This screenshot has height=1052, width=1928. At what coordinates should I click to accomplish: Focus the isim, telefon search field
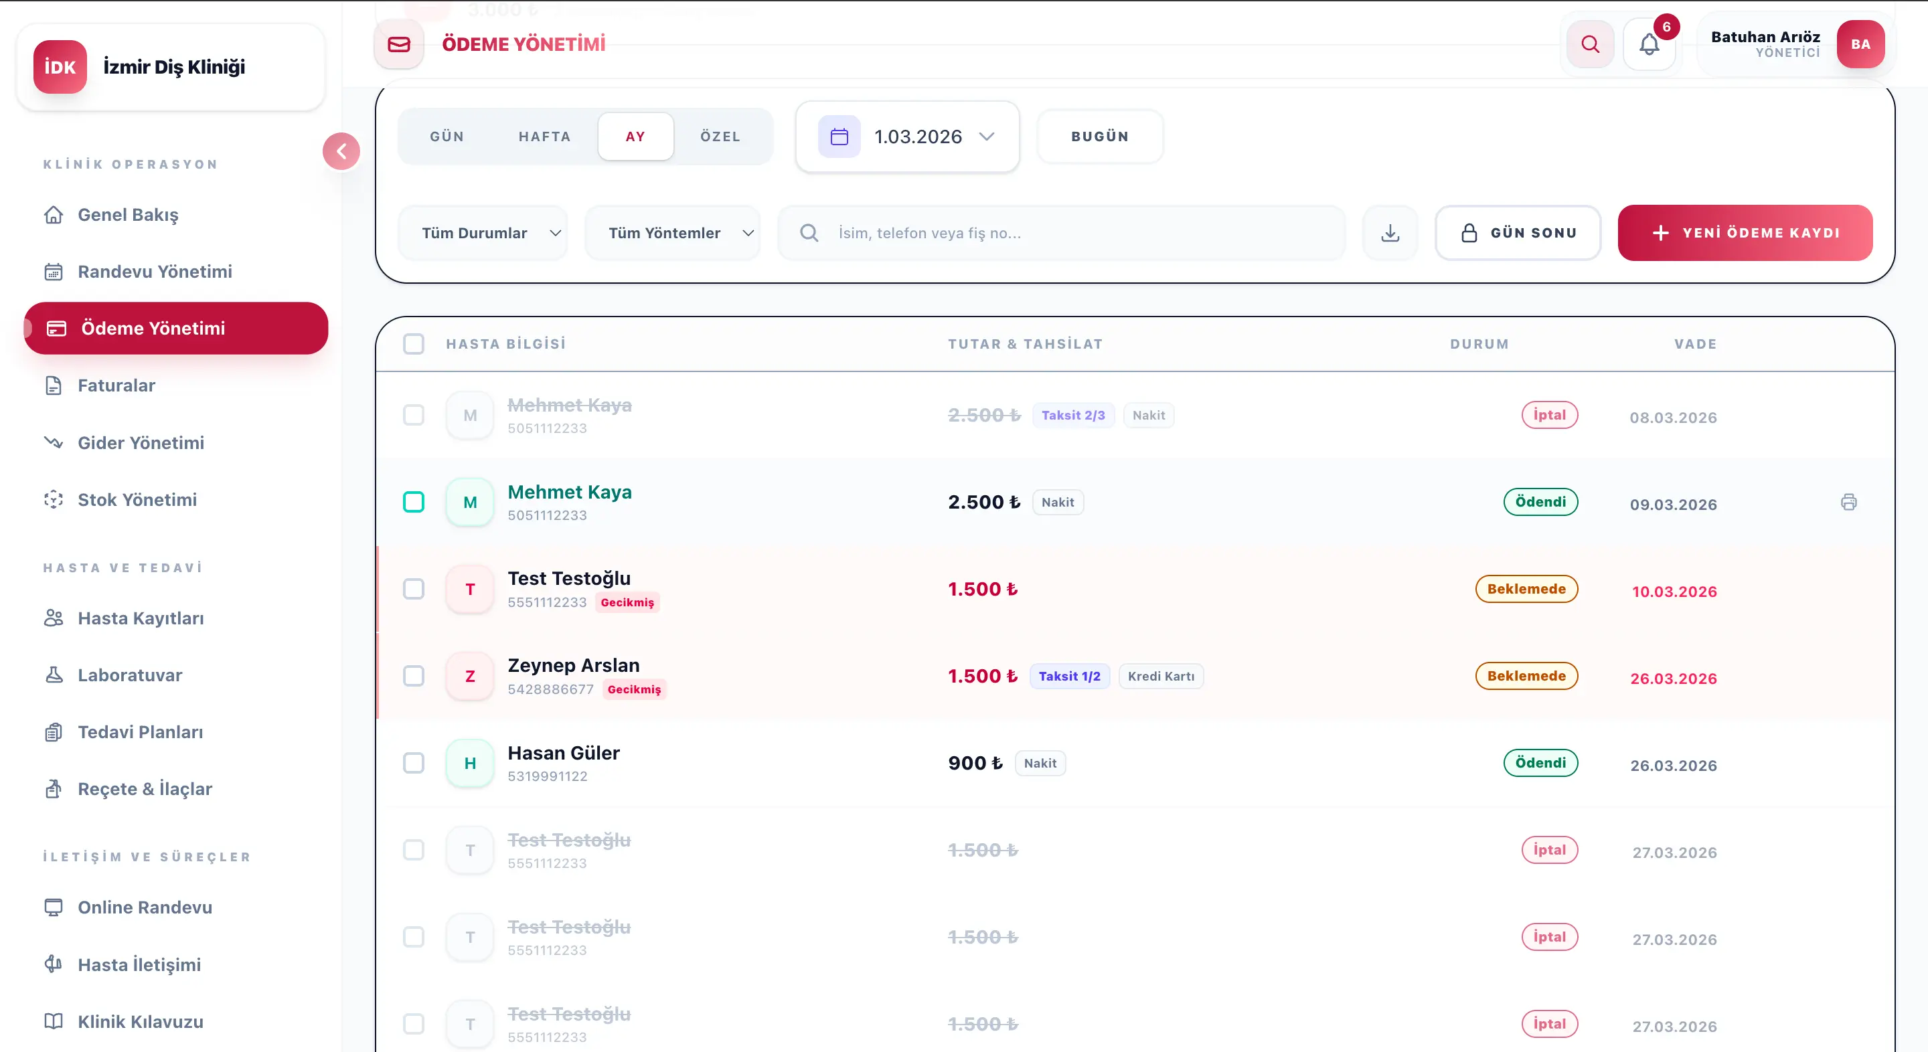[x=1078, y=234]
